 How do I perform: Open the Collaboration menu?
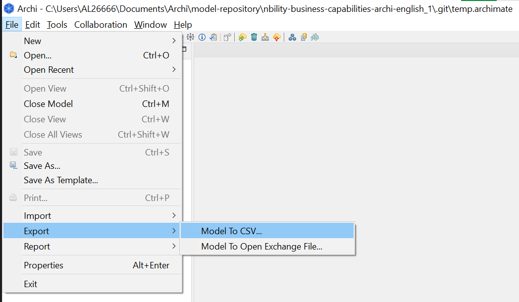(101, 24)
